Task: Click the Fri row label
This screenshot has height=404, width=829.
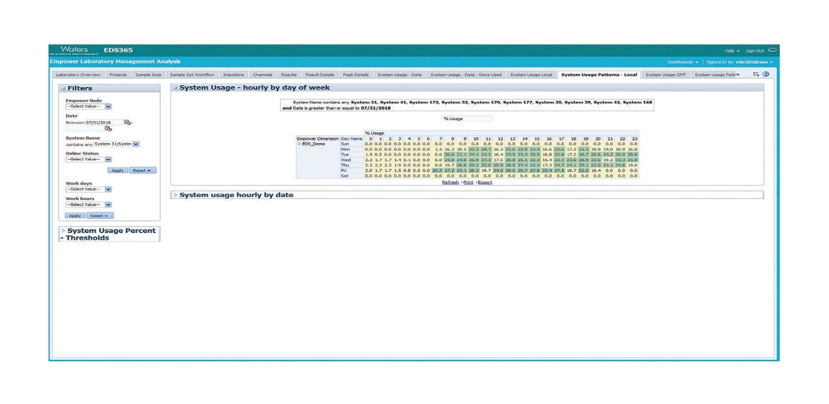Action: point(344,170)
